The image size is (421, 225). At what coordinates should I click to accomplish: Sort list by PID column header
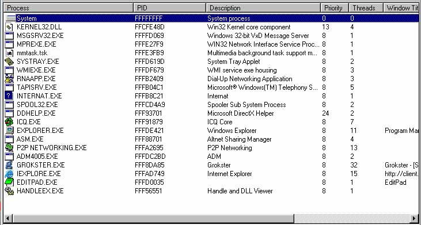[169, 8]
